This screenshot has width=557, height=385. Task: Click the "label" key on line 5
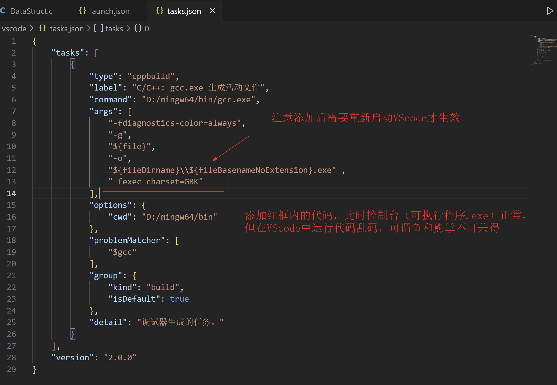(x=106, y=88)
